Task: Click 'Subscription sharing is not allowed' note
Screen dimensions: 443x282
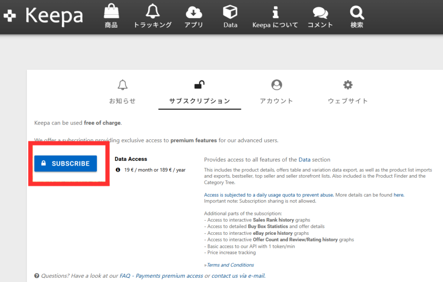Action: coord(260,201)
